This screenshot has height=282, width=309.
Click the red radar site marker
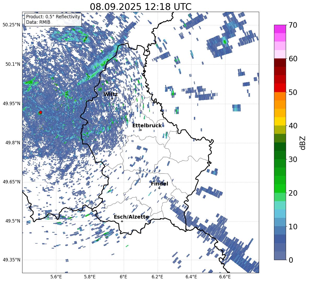click(x=40, y=112)
